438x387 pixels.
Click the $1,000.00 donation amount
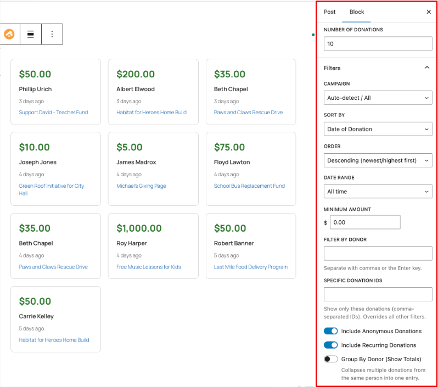pyautogui.click(x=139, y=228)
